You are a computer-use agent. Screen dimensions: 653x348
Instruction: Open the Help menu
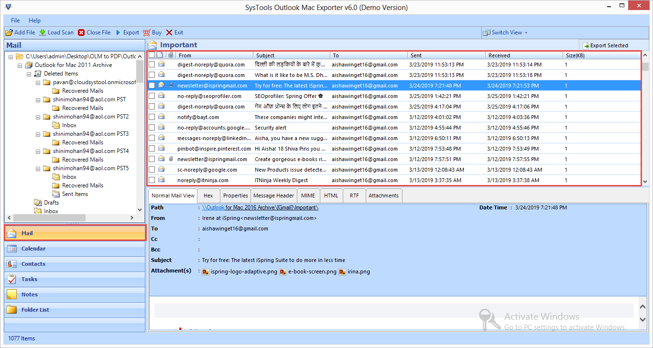[34, 21]
